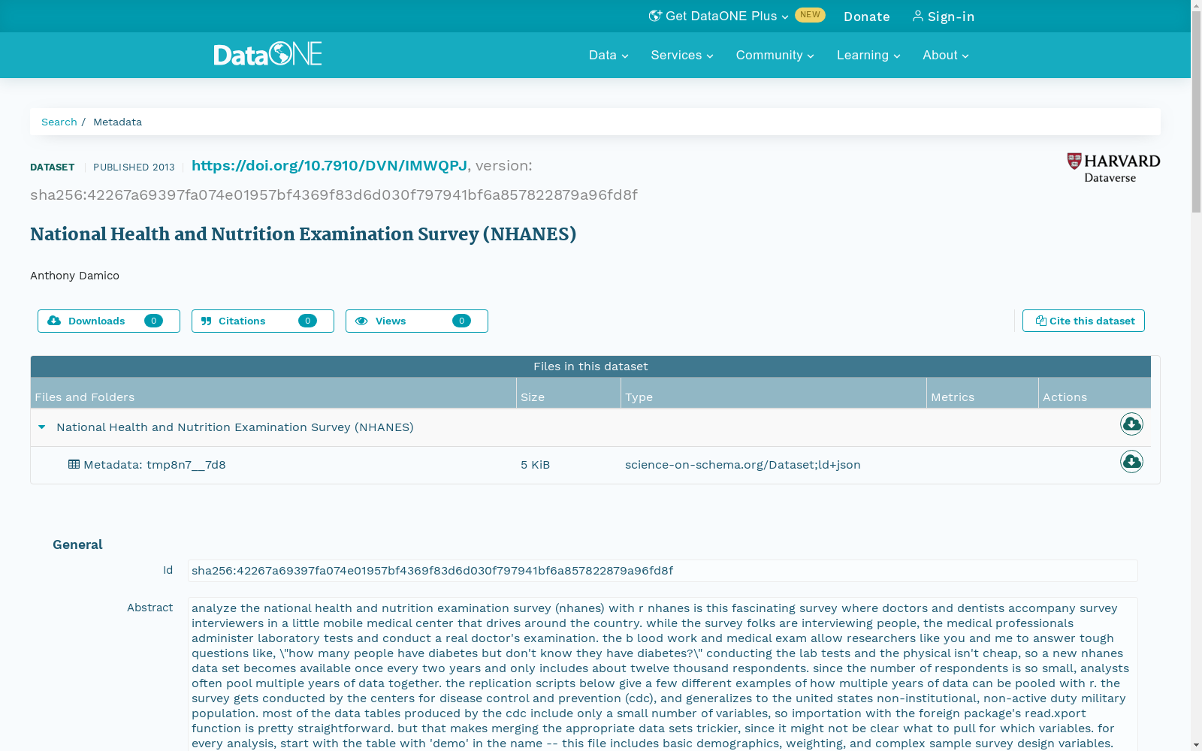Expand the Learning menu
Image resolution: width=1202 pixels, height=751 pixels.
click(x=868, y=55)
